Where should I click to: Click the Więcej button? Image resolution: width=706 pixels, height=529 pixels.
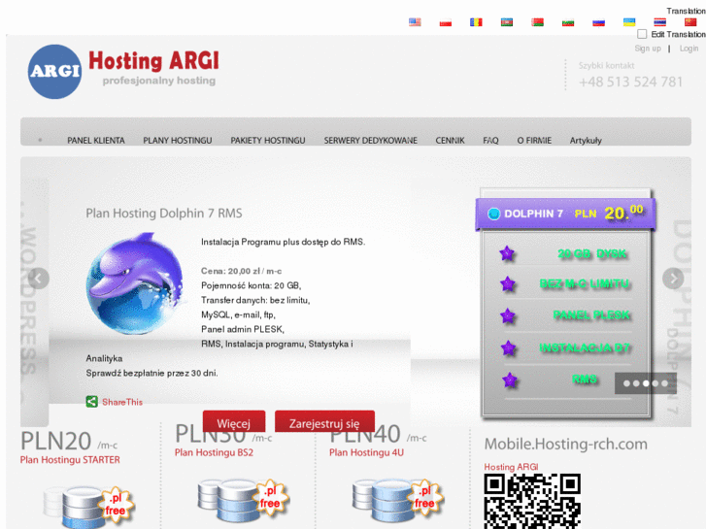(x=234, y=422)
